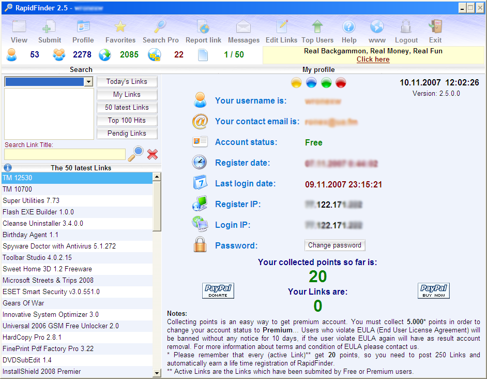Open Edit Links icon

coord(282,26)
